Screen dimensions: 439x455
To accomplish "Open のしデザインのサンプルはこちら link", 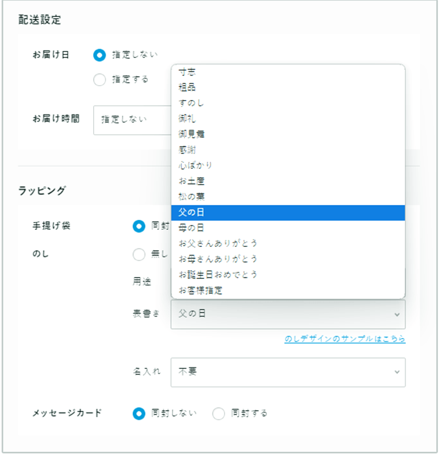I will click(345, 339).
